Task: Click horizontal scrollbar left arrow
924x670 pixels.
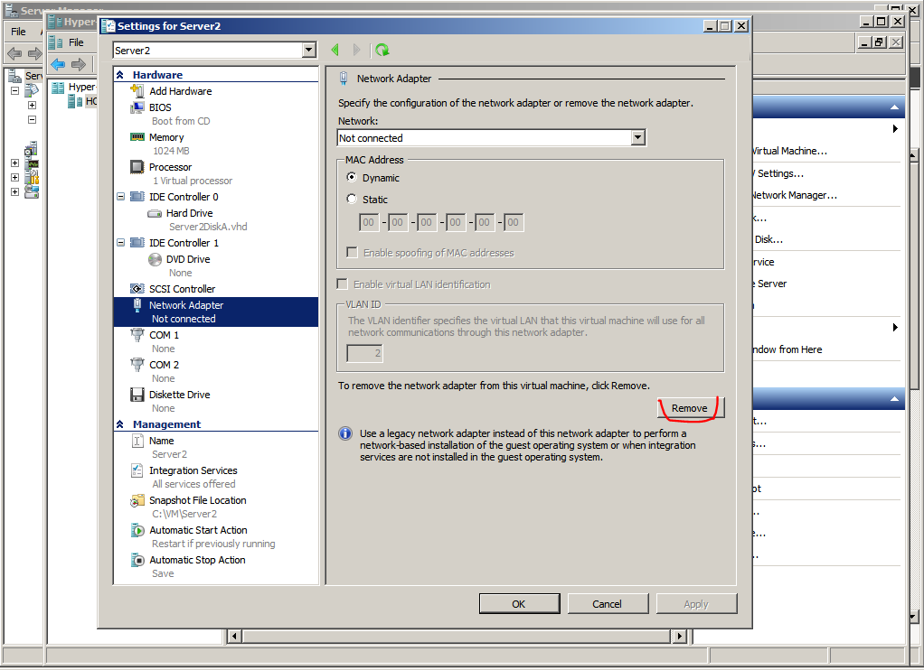Action: [x=234, y=636]
